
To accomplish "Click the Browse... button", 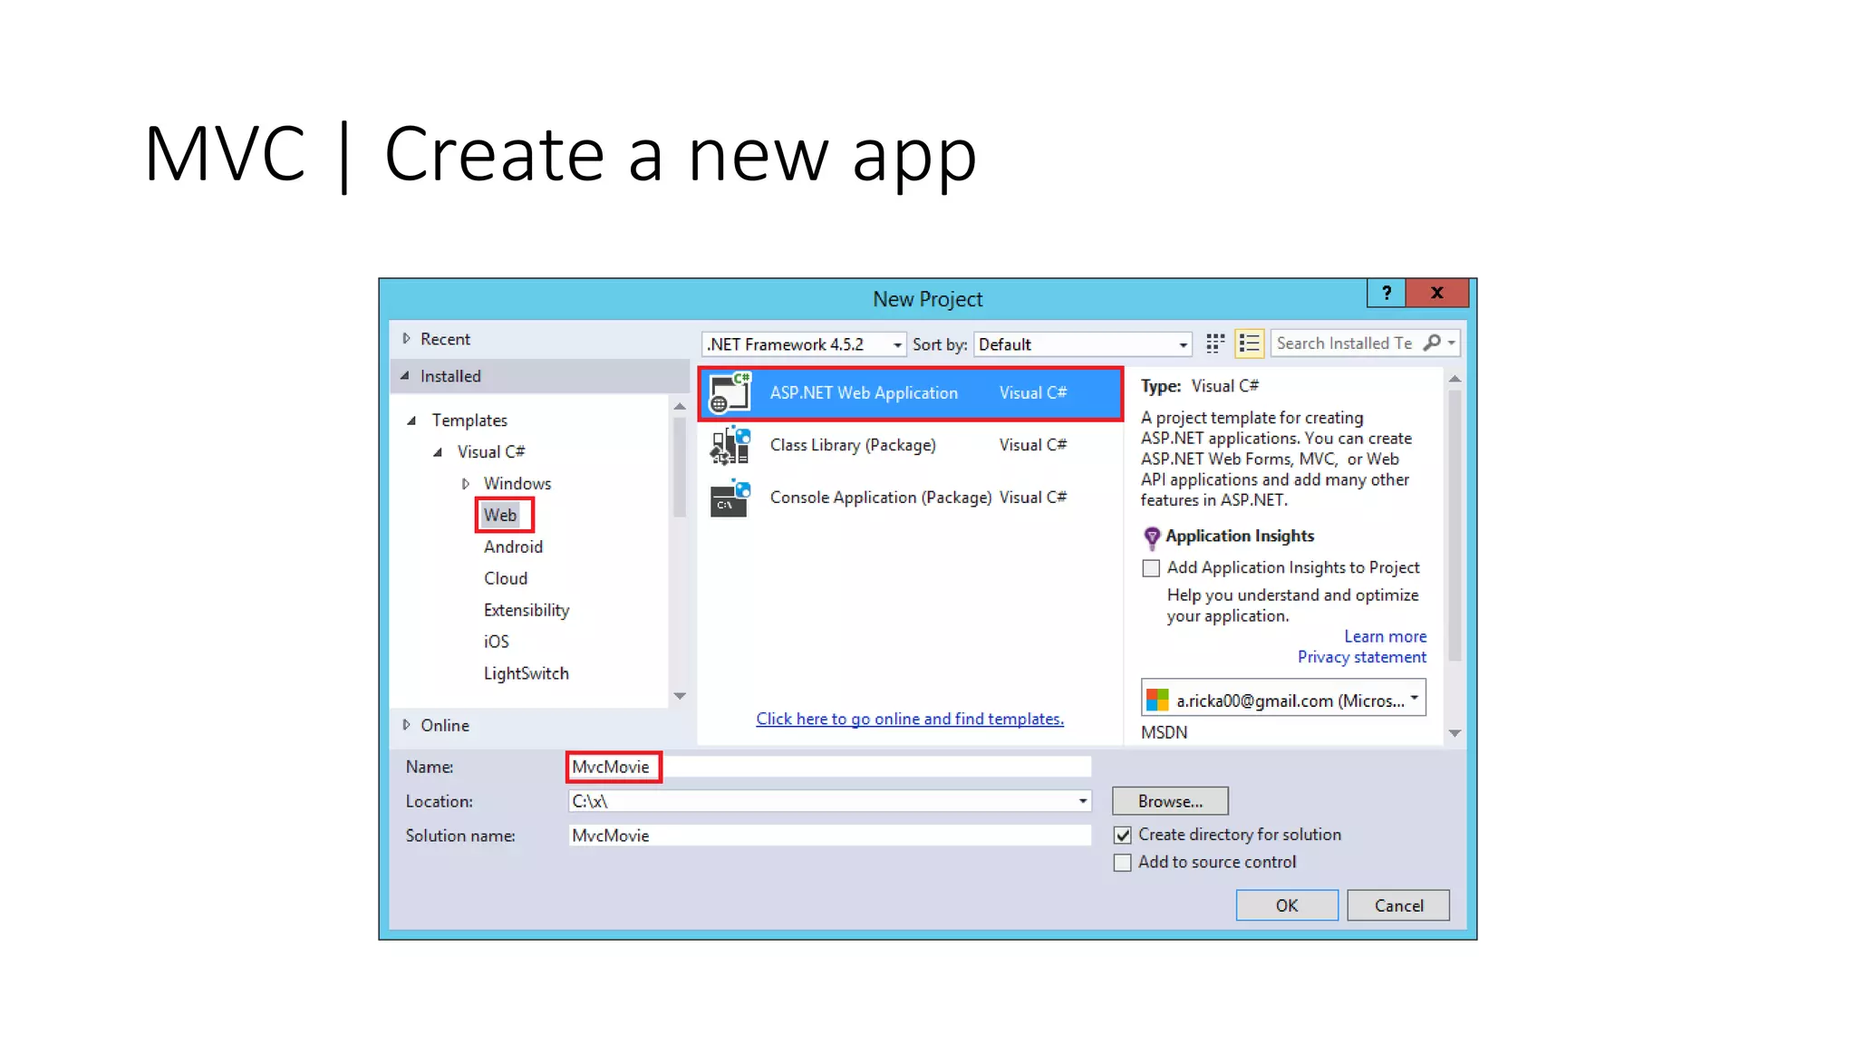I will click(x=1170, y=801).
